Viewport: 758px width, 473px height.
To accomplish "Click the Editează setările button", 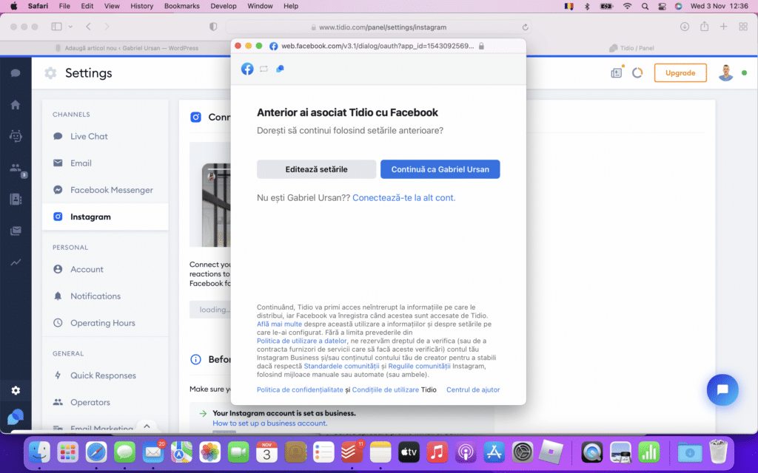I will pyautogui.click(x=316, y=169).
